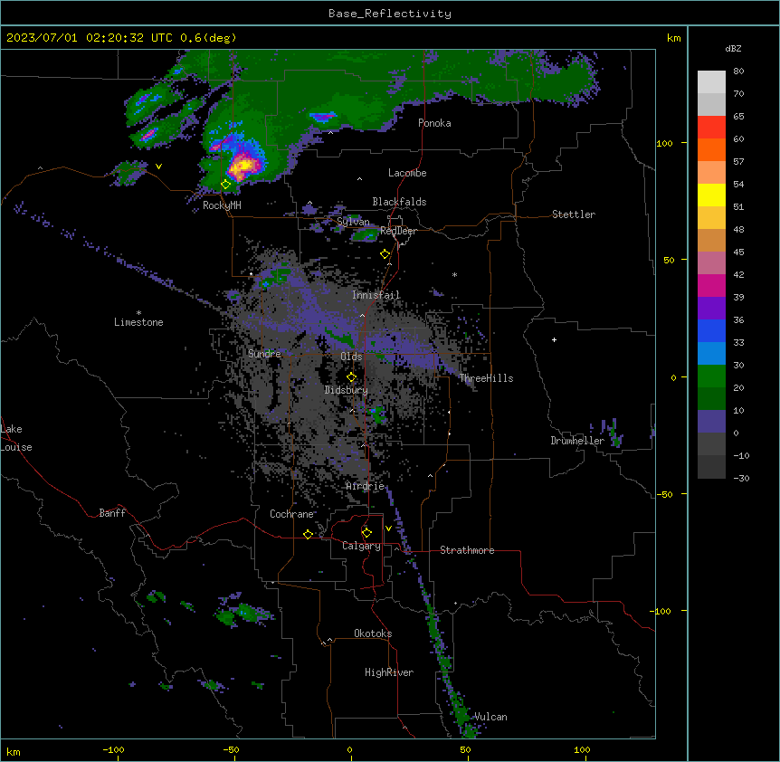Click the Ponoka city label
Viewport: 780px width, 762px height.
pos(434,123)
